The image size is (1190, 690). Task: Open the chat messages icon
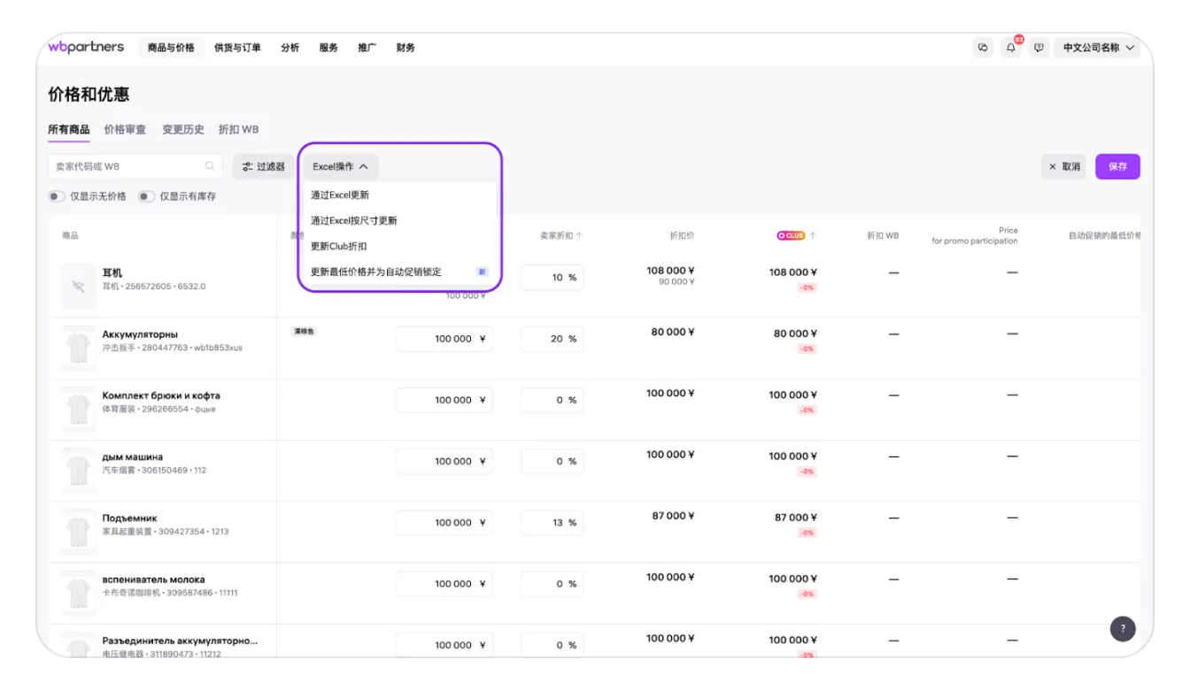click(x=983, y=48)
